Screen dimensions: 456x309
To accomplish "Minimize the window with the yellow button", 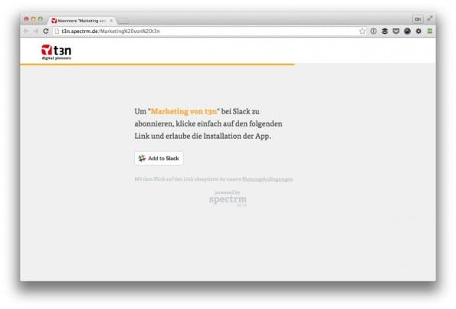I will click(33, 19).
